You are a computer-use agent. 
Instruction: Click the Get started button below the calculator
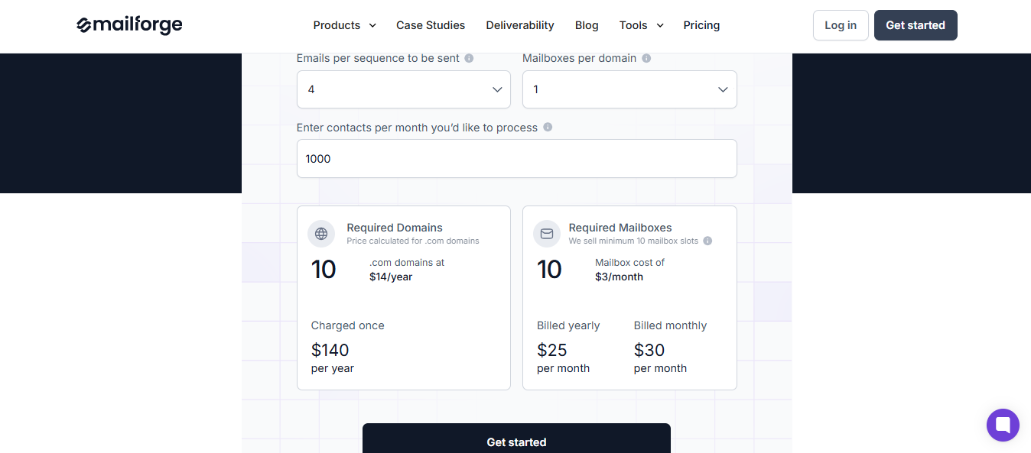click(516, 442)
